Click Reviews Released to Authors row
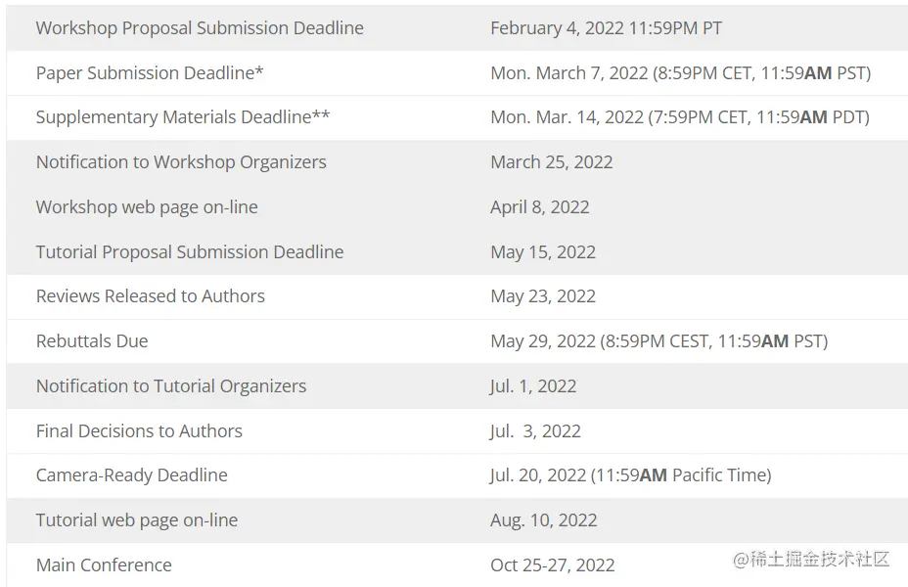The height and width of the screenshot is (587, 908). (x=151, y=296)
